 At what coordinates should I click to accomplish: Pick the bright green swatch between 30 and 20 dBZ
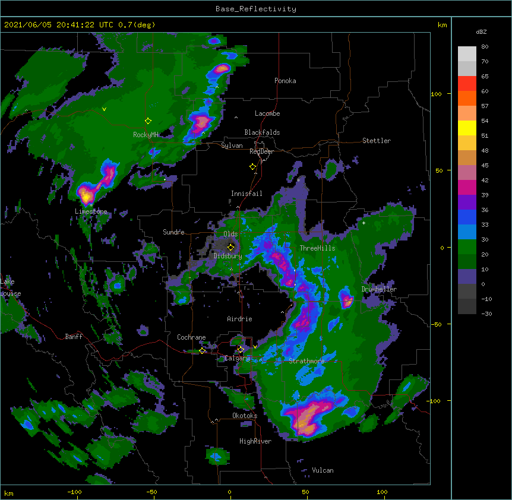[x=467, y=247]
